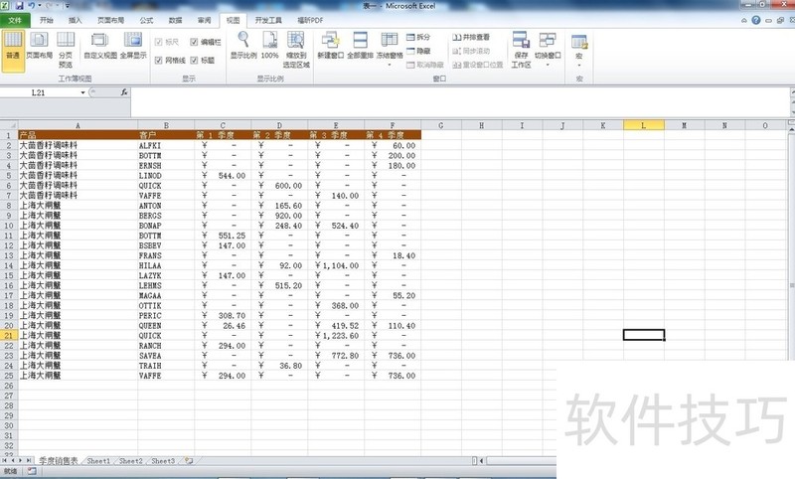Click the formula bar input area
795x479 pixels.
click(x=459, y=102)
